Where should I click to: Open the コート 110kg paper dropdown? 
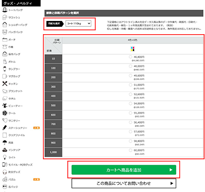[78, 23]
